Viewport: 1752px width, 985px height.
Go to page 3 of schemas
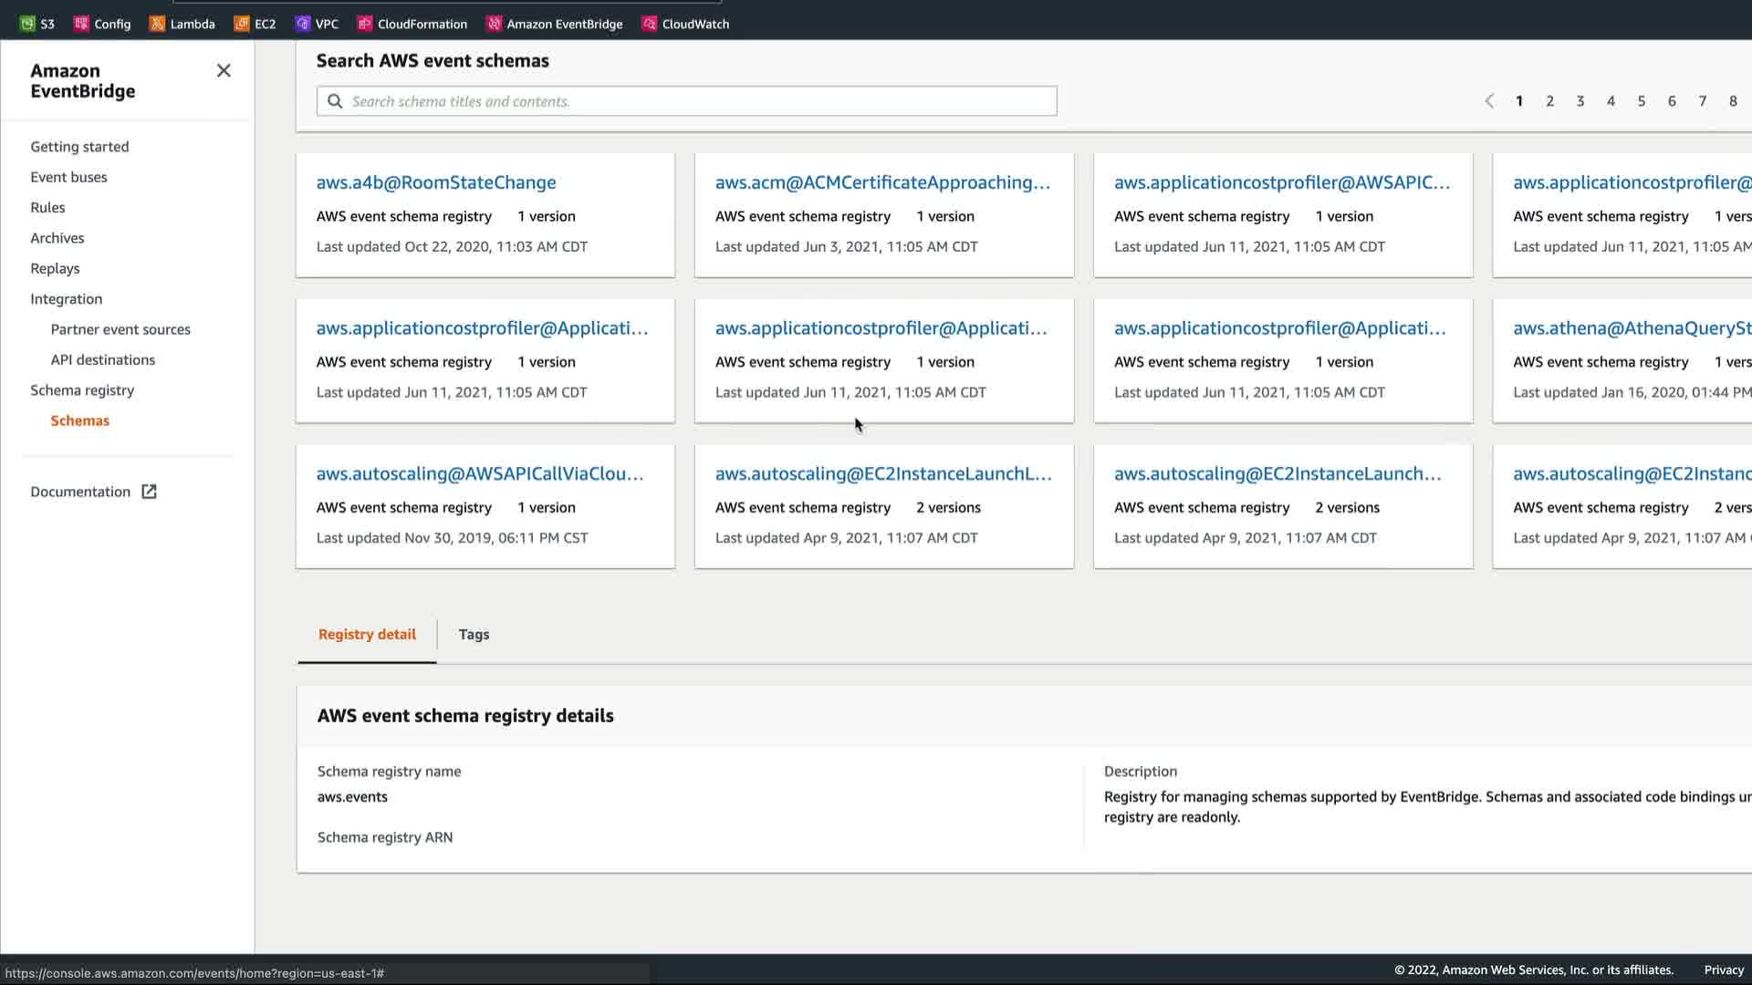(x=1580, y=101)
